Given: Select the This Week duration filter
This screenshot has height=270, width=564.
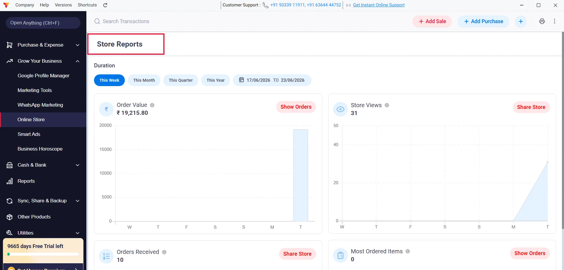Looking at the screenshot, I should 109,80.
